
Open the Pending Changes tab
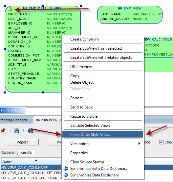(x=13, y=120)
